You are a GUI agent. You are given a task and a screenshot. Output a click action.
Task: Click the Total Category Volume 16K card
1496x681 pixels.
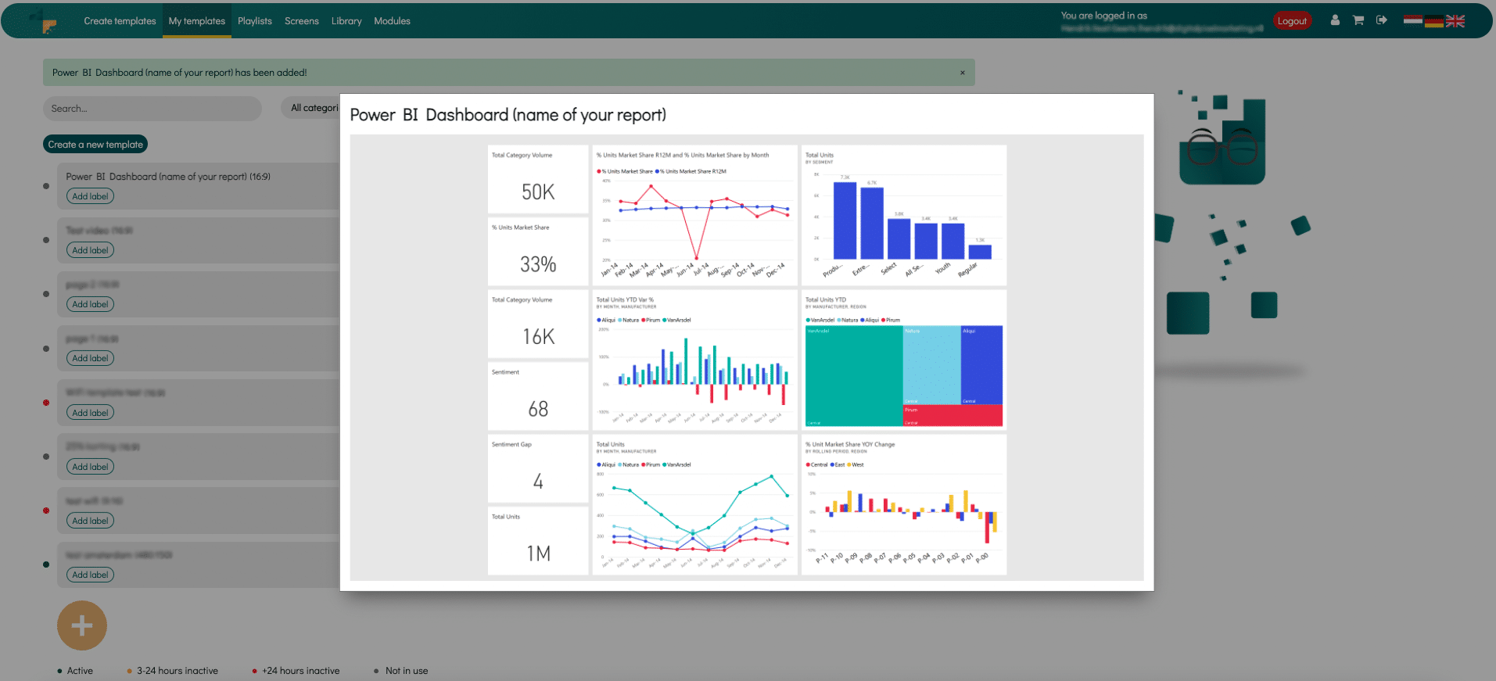click(538, 324)
